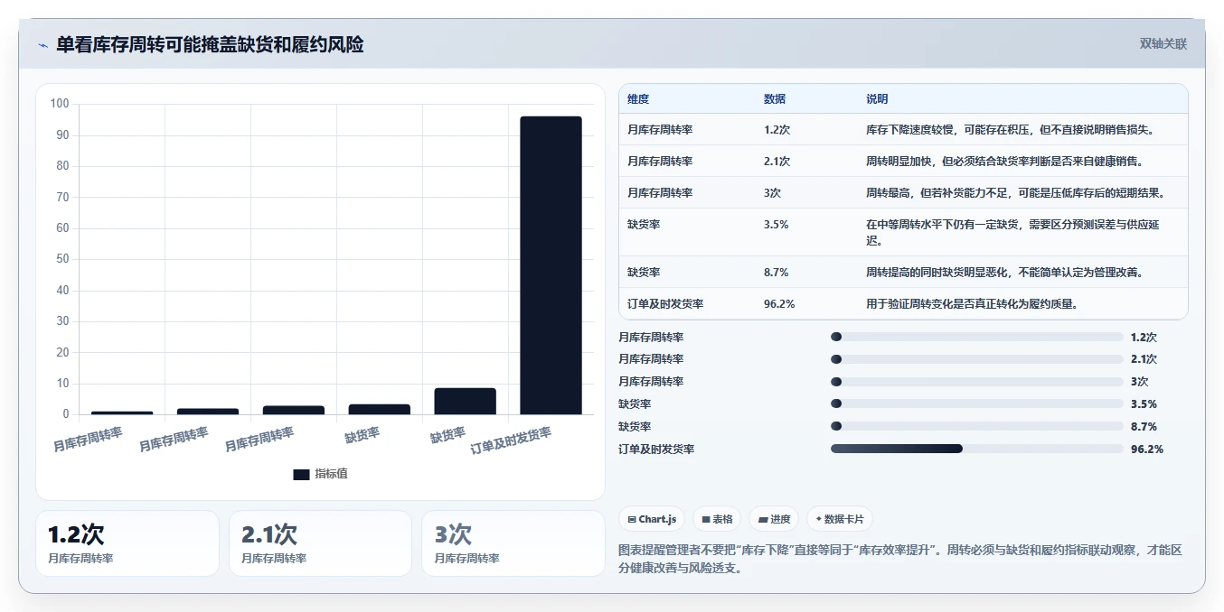Viewport: 1224px width, 612px height.
Task: Click the 订单及时发货率 label in progress list
Action: click(x=656, y=449)
